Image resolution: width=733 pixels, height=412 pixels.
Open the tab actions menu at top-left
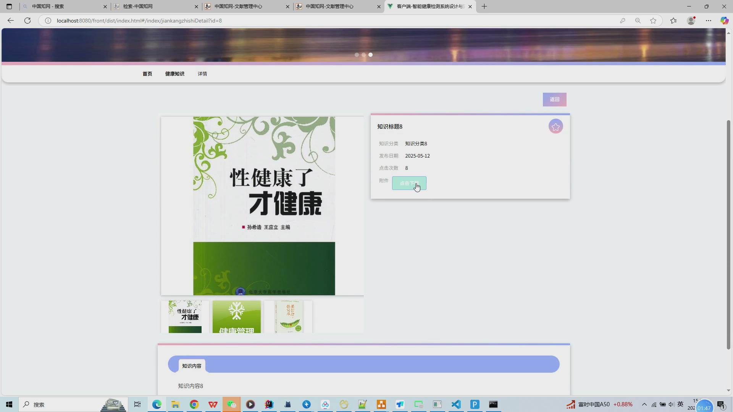coord(9,6)
